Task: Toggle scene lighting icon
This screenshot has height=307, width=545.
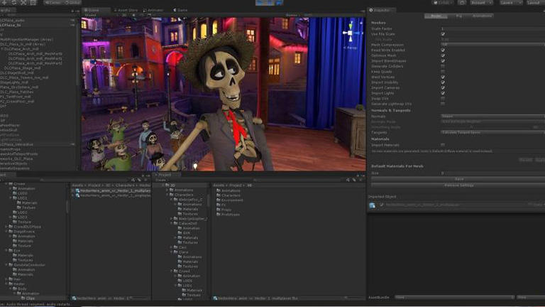Action: point(133,15)
